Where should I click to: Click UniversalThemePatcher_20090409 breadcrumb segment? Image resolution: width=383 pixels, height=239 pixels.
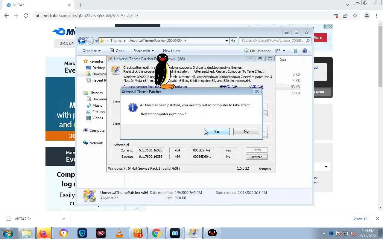click(x=155, y=41)
